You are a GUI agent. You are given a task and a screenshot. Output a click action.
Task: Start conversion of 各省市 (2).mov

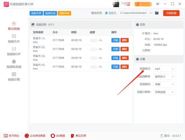pos(115,49)
